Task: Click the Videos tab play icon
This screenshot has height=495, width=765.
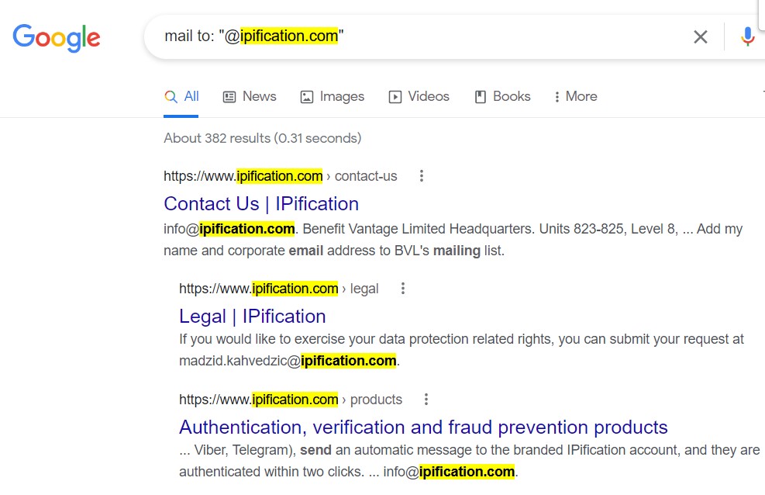Action: (x=395, y=97)
